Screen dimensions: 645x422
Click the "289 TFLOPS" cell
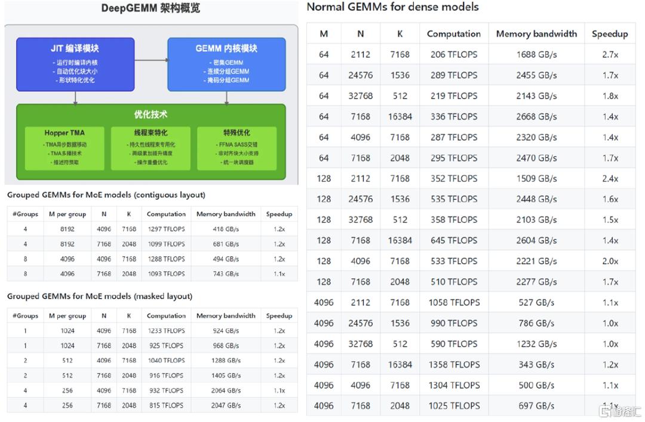[454, 75]
